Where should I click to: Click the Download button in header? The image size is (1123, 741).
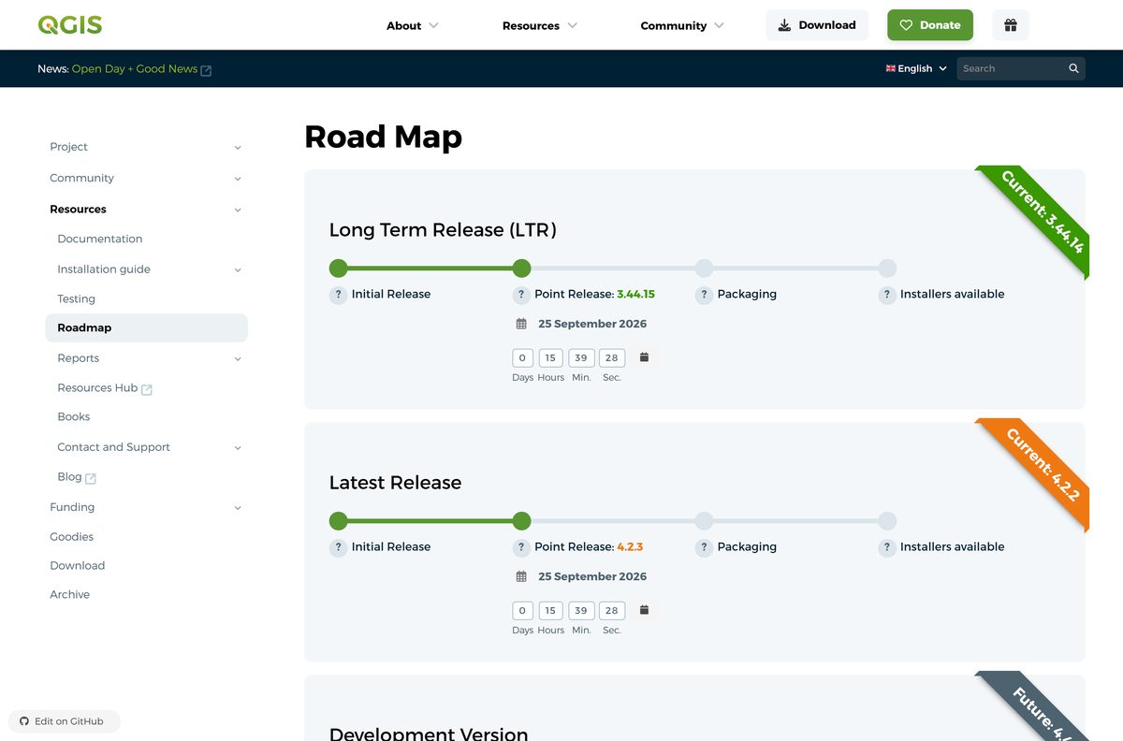tap(817, 25)
